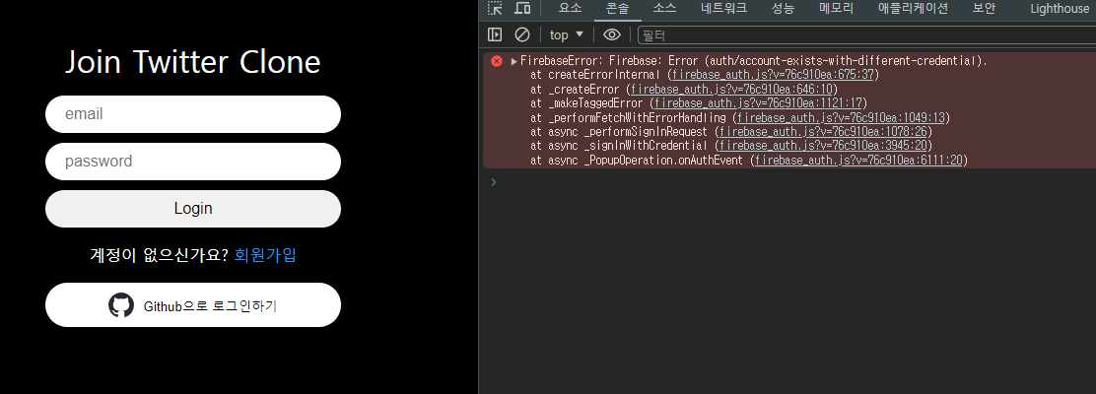Click the console prompt chevron
This screenshot has width=1096, height=394.
pyautogui.click(x=494, y=182)
